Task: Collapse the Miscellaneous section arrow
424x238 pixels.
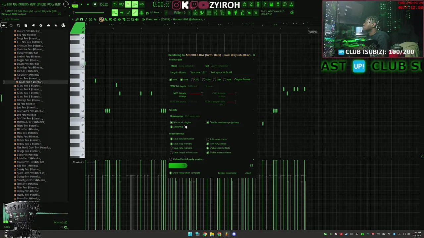Action: click(254, 134)
